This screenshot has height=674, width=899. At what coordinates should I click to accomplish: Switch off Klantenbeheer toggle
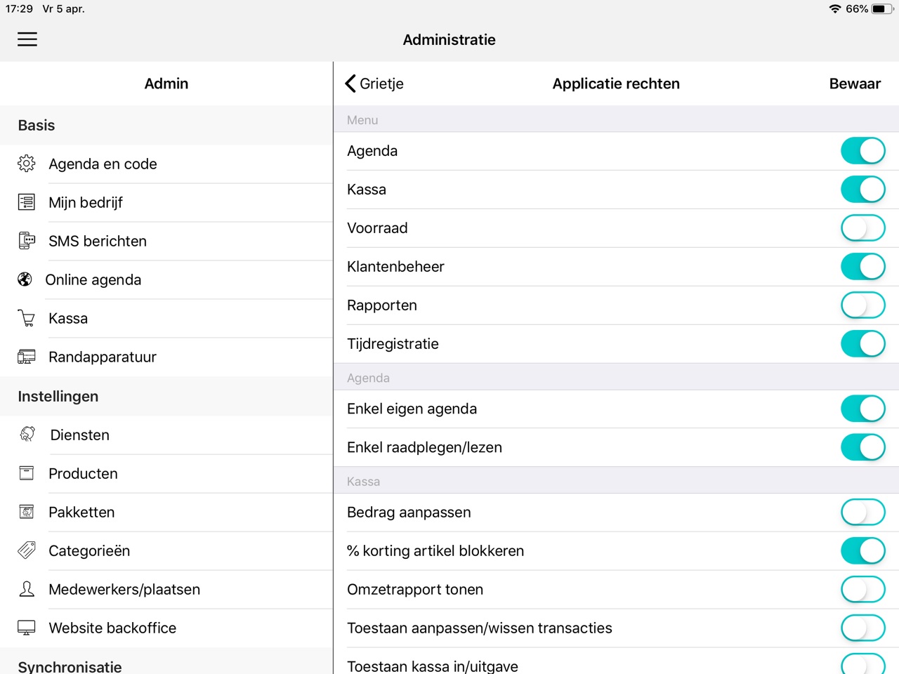[x=863, y=267]
